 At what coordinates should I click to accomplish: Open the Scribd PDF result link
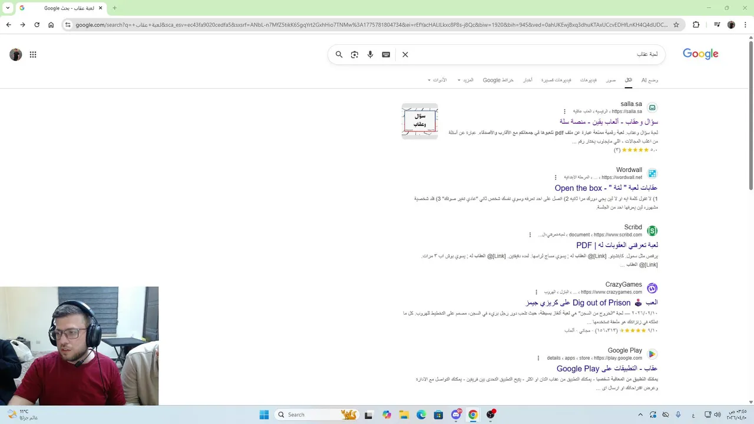tap(617, 245)
